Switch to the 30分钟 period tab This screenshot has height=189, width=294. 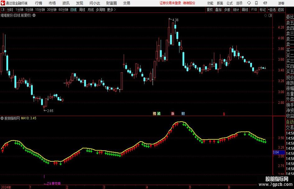pos(52,10)
